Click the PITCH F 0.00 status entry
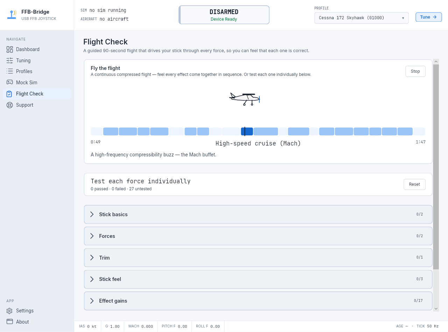The height and width of the screenshot is (332, 448). pos(174,326)
